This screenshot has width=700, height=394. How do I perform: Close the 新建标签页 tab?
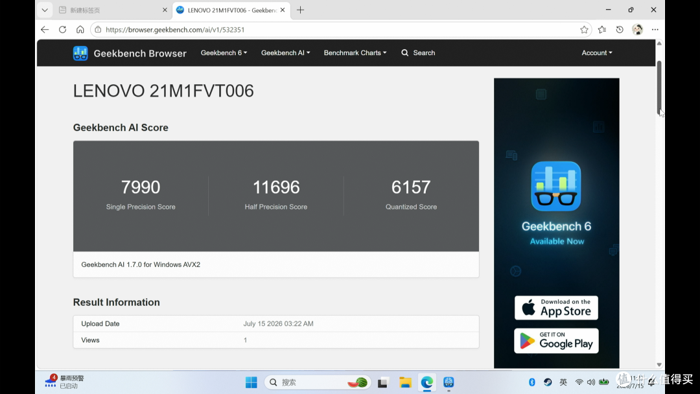[x=165, y=10]
